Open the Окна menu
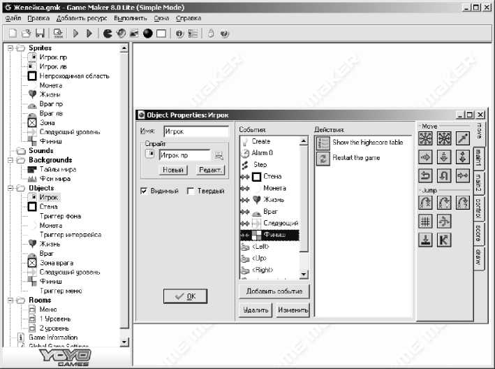Viewport: 495px width, 369px height. [x=162, y=18]
